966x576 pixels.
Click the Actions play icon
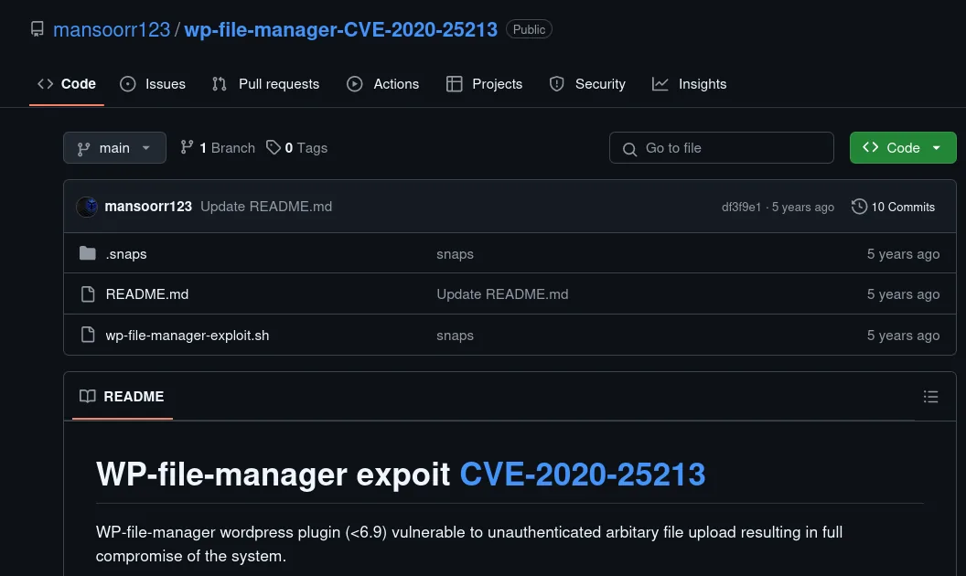point(355,84)
